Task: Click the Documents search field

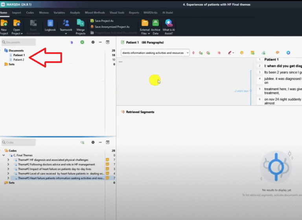Action: (18, 42)
